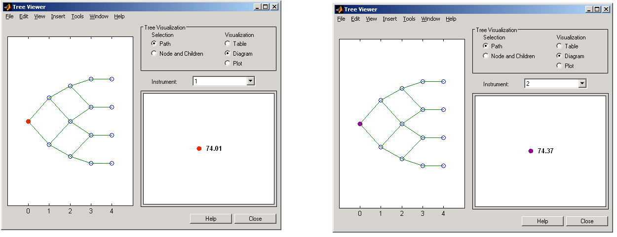
Task: Select Path radio in left window
Action: click(x=154, y=44)
